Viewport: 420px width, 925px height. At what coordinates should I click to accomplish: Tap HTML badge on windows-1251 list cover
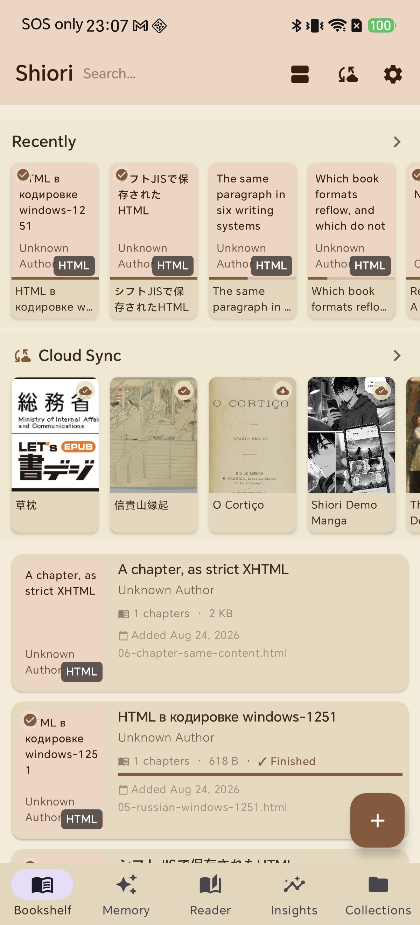click(82, 819)
